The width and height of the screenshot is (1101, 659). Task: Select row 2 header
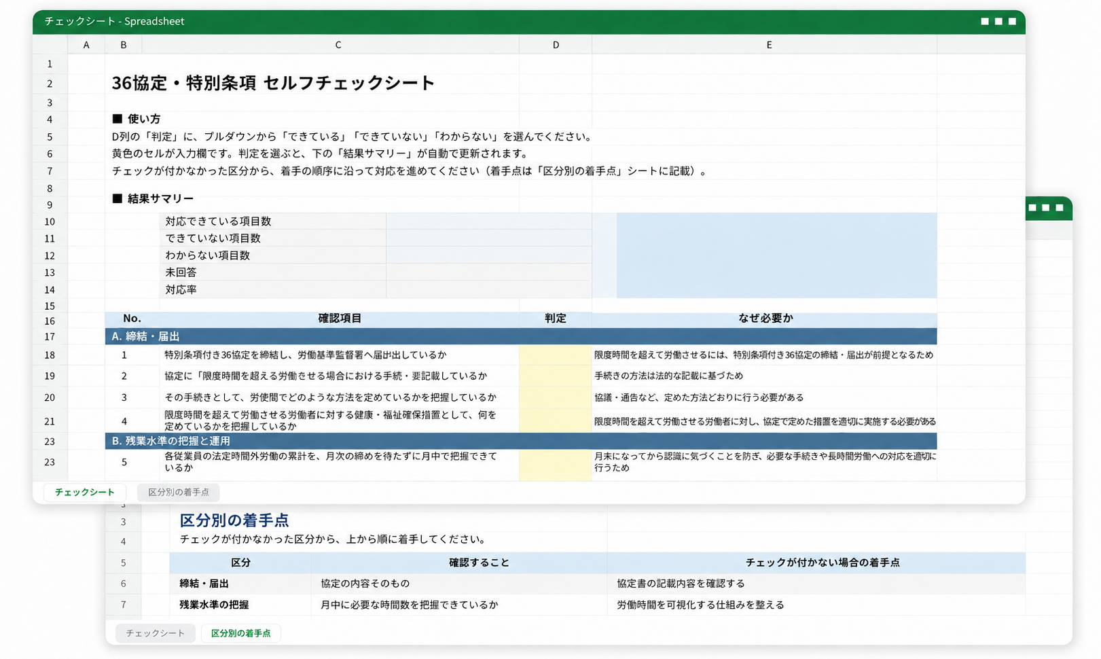50,84
